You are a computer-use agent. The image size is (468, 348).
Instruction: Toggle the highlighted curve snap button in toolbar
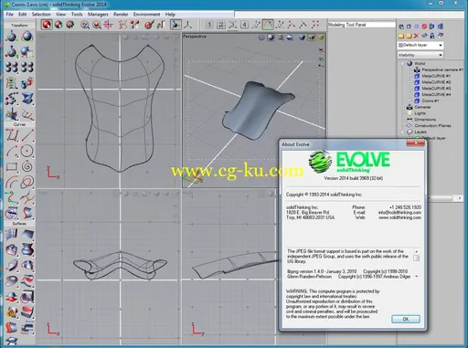(268, 25)
